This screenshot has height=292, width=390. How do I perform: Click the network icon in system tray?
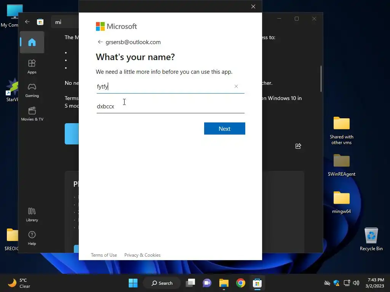[347, 283]
